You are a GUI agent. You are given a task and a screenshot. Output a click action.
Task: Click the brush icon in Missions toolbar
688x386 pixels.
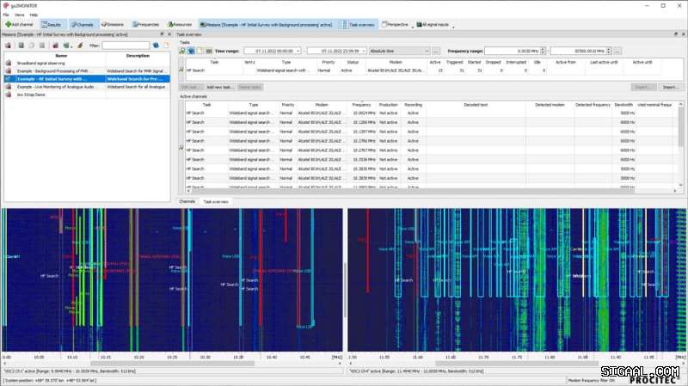pyautogui.click(x=80, y=46)
